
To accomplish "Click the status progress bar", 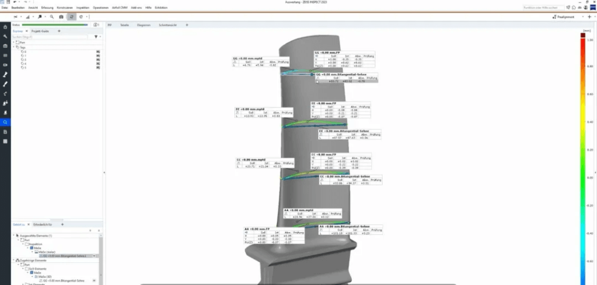I will pyautogui.click(x=55, y=24).
